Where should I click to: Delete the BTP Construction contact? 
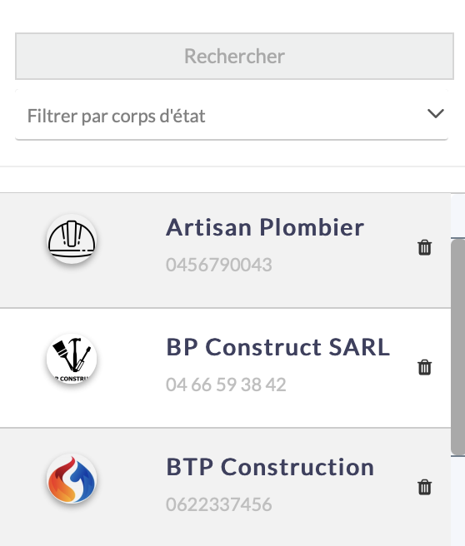[424, 487]
